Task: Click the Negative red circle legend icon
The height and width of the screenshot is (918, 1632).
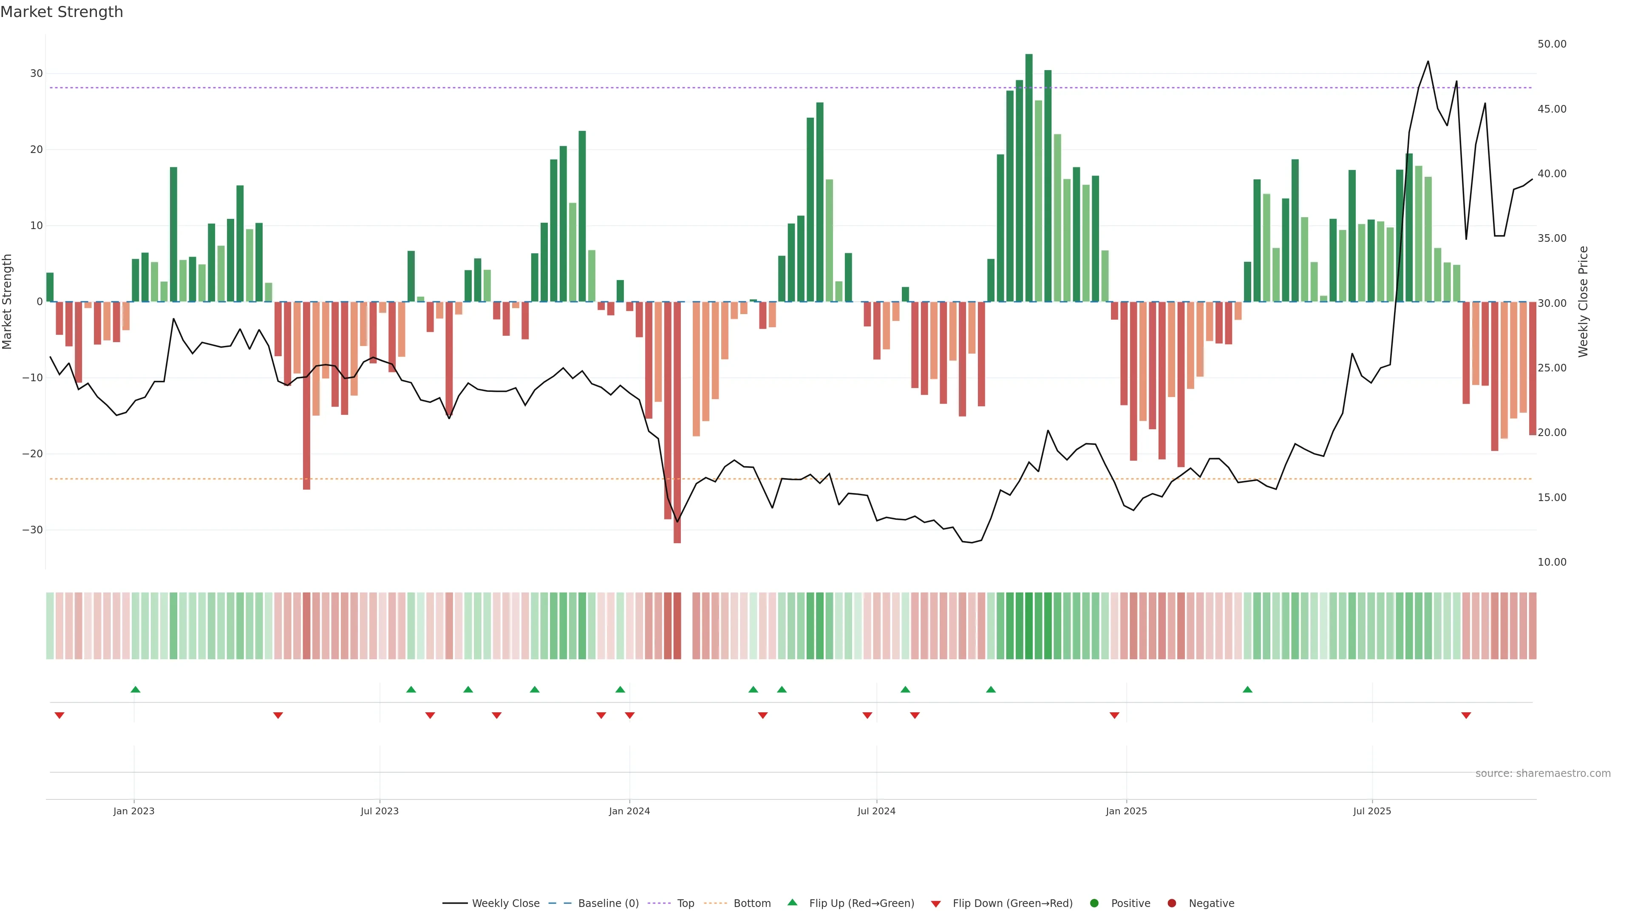Action: click(1171, 903)
